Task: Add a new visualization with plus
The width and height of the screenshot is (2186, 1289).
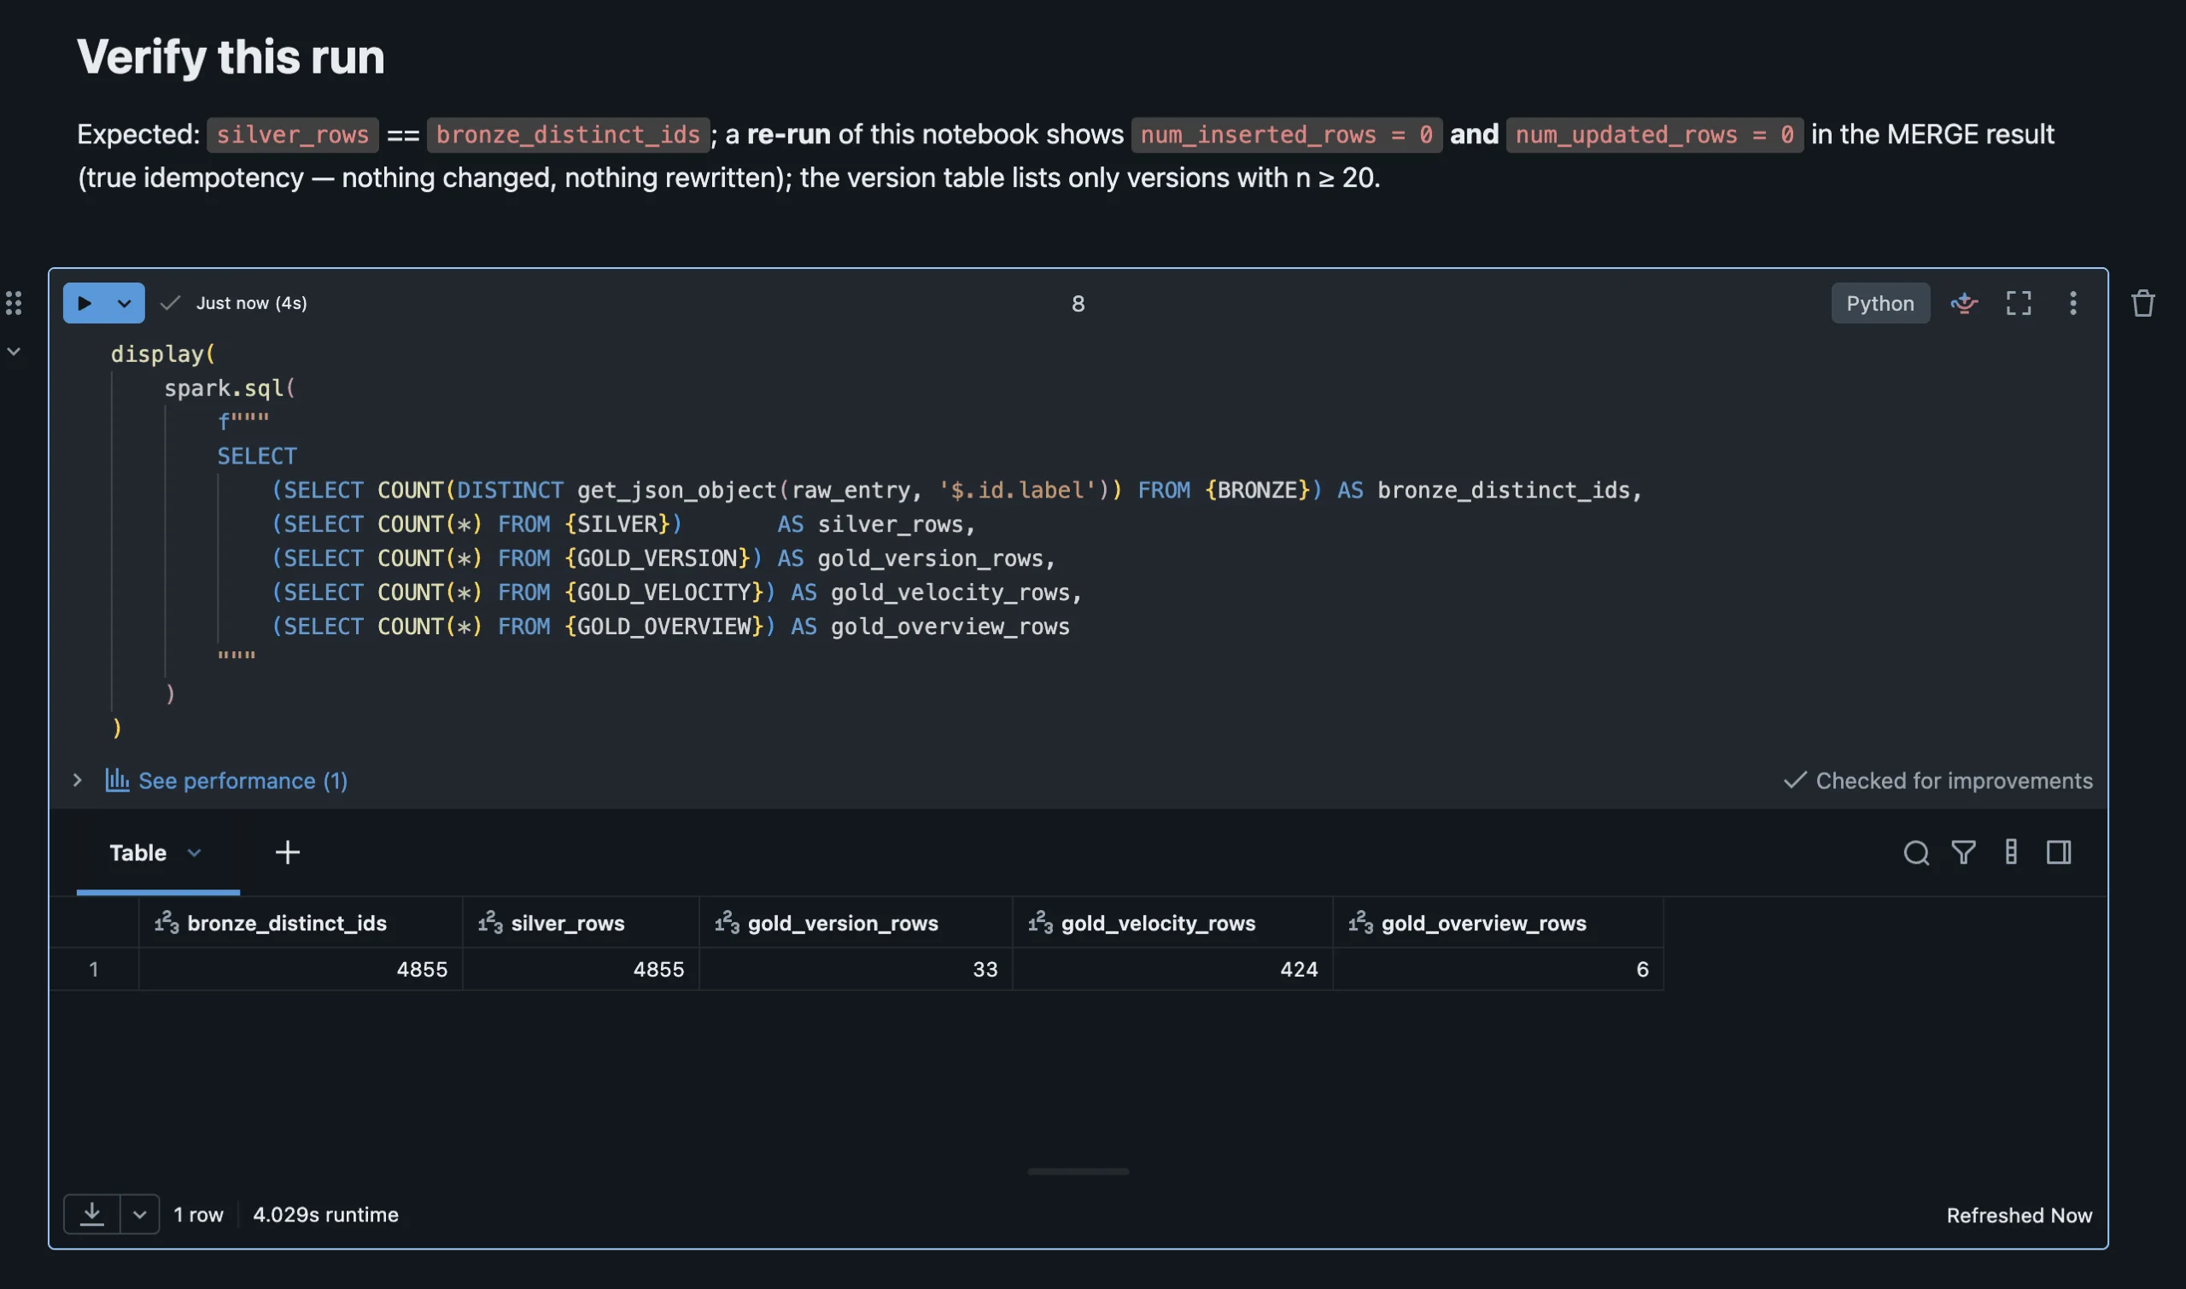Action: (x=288, y=852)
